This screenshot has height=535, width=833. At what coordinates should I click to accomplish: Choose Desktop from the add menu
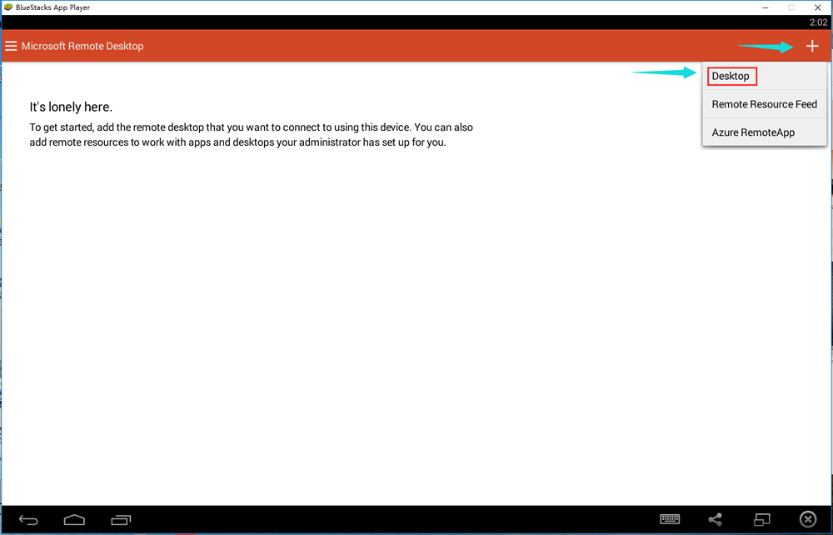765,76
